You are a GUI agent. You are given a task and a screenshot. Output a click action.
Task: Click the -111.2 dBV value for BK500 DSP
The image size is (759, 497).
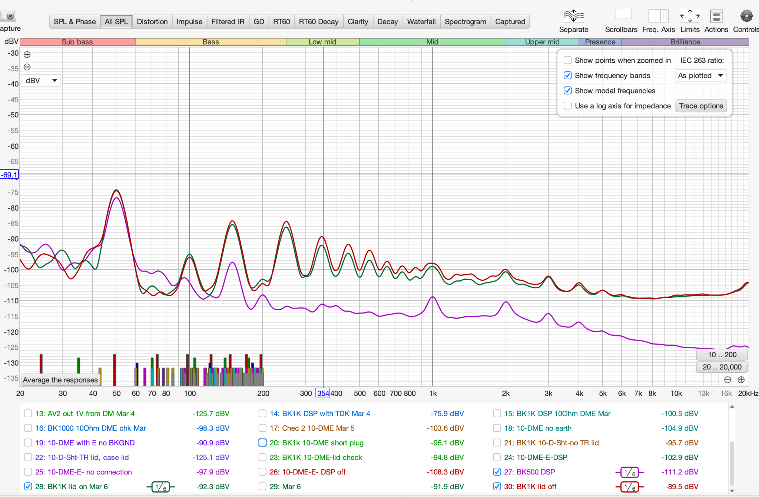point(679,472)
